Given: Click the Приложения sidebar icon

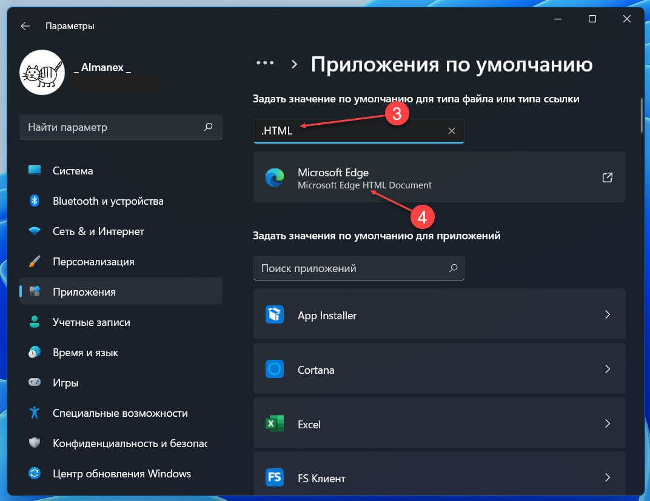Looking at the screenshot, I should 35,291.
